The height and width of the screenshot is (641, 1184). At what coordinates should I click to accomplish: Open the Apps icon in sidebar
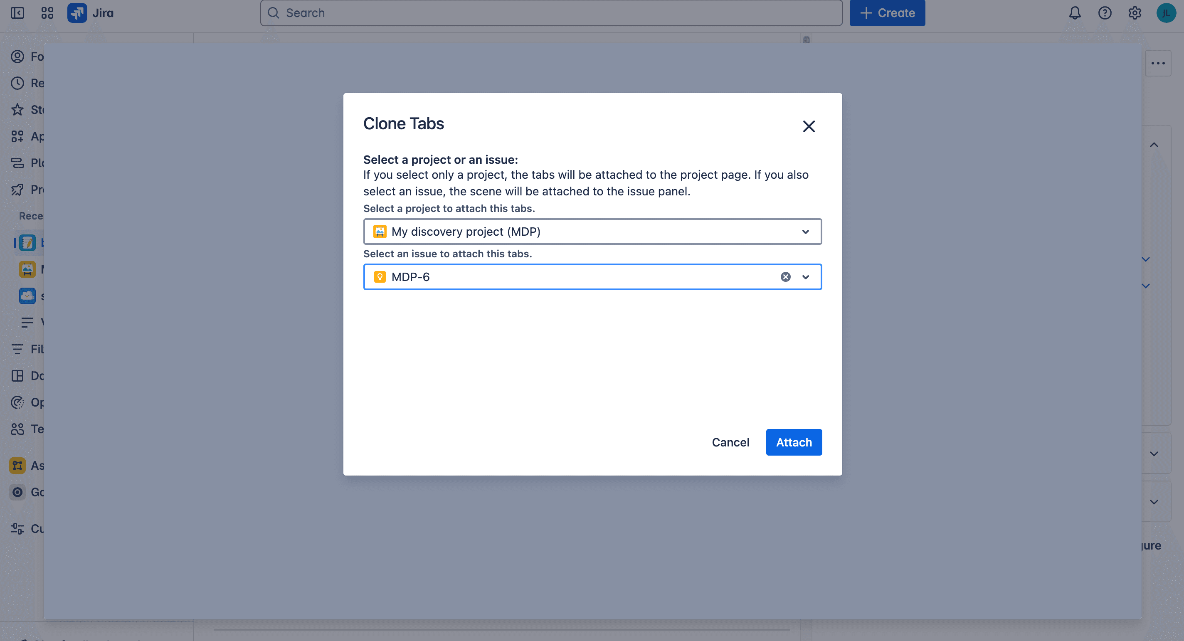pos(17,136)
